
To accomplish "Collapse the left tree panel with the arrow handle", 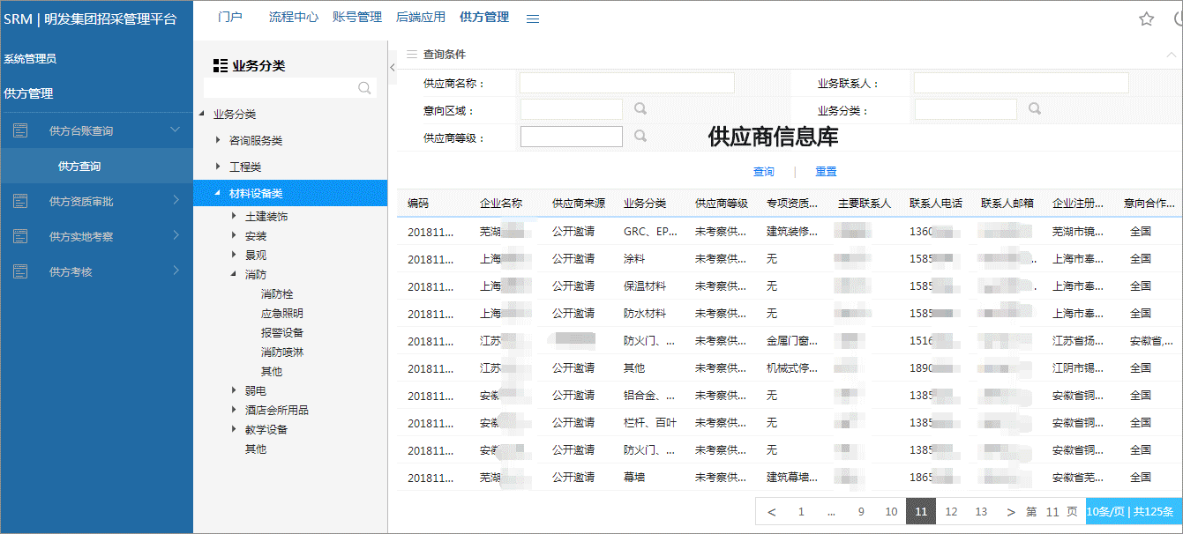I will coord(392,67).
